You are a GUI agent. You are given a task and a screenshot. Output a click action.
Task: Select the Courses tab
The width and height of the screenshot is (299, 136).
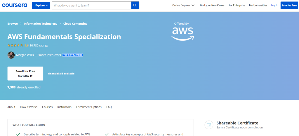pos(47,107)
